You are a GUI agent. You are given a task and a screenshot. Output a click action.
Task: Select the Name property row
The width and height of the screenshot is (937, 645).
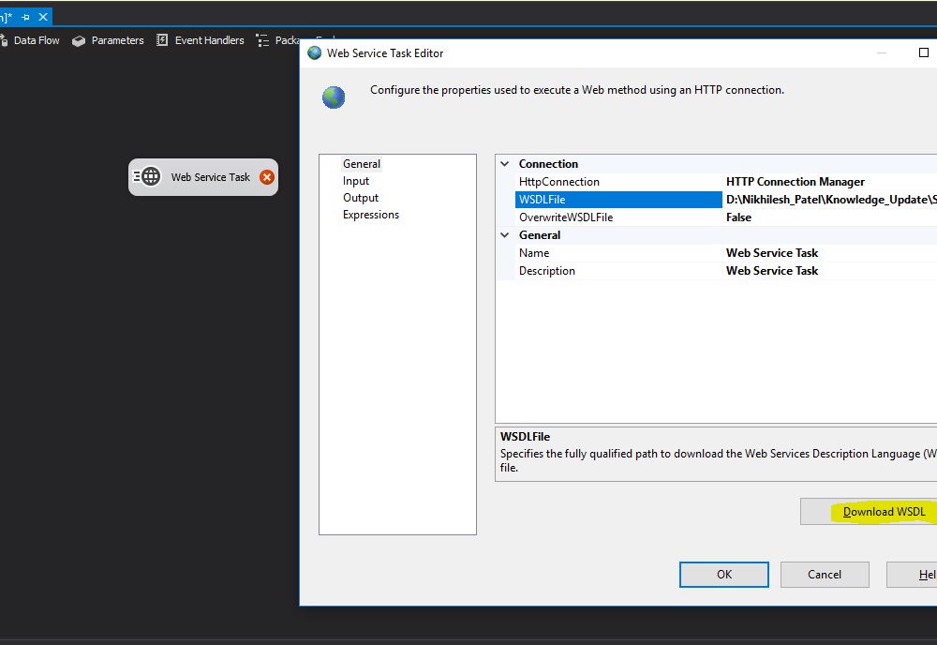(x=726, y=253)
